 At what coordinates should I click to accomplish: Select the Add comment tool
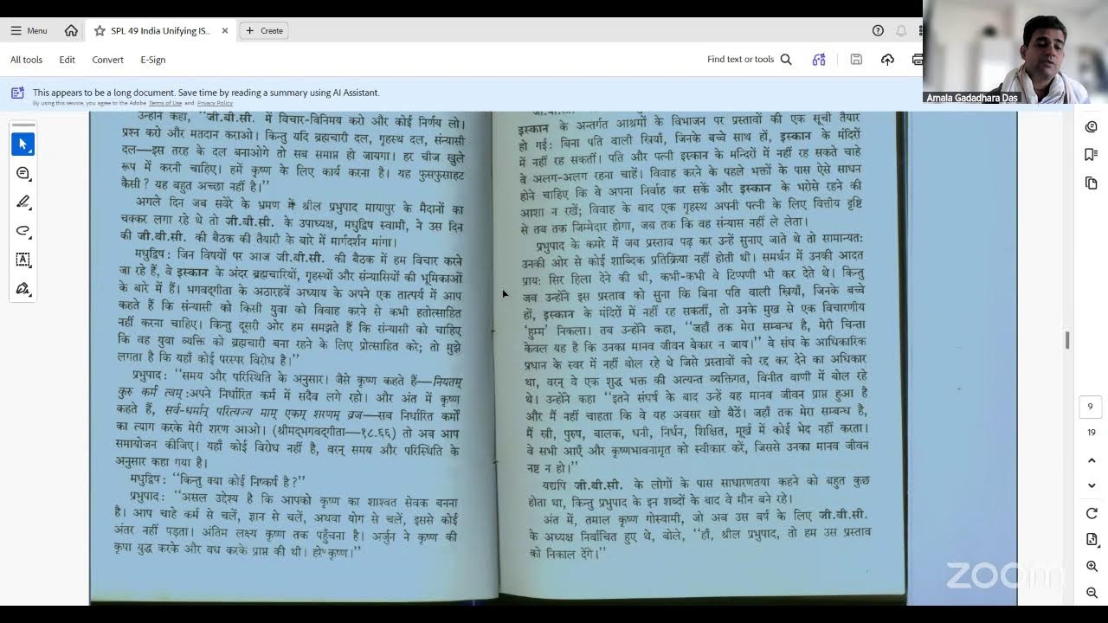[23, 173]
